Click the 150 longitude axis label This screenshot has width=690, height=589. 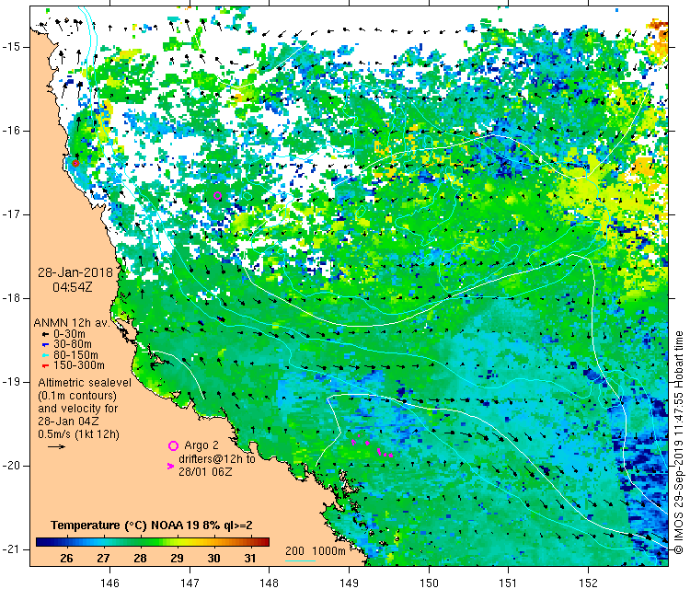(429, 583)
